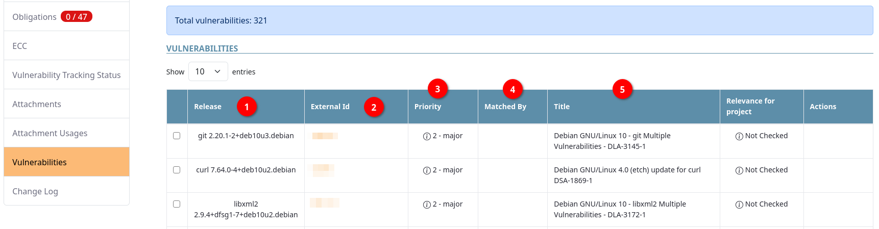Check the libxml2 release row checkbox
Viewport: 879px width, 229px height.
(x=177, y=204)
